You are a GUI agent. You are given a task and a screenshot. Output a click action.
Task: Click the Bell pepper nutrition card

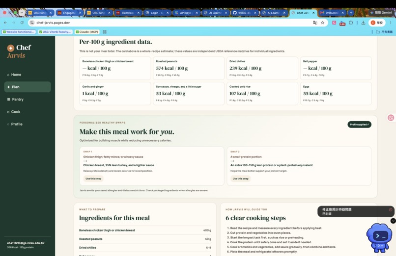(x=336, y=68)
